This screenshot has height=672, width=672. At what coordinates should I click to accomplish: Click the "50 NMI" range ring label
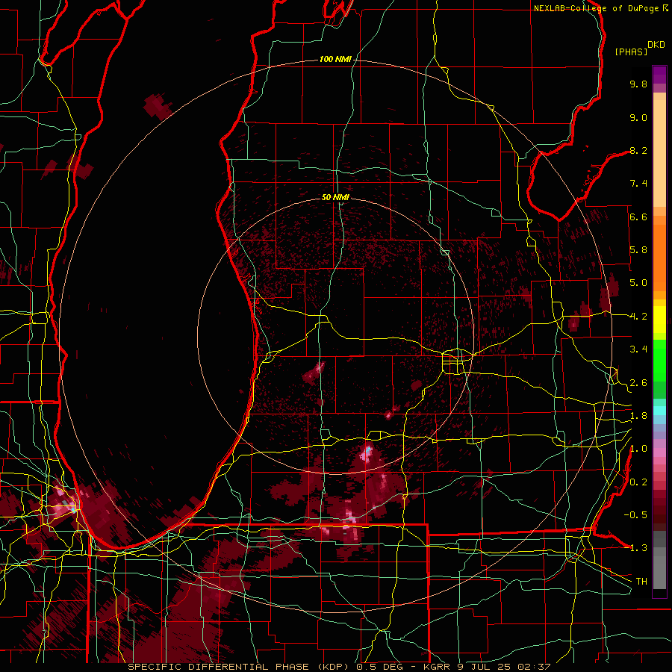[335, 197]
